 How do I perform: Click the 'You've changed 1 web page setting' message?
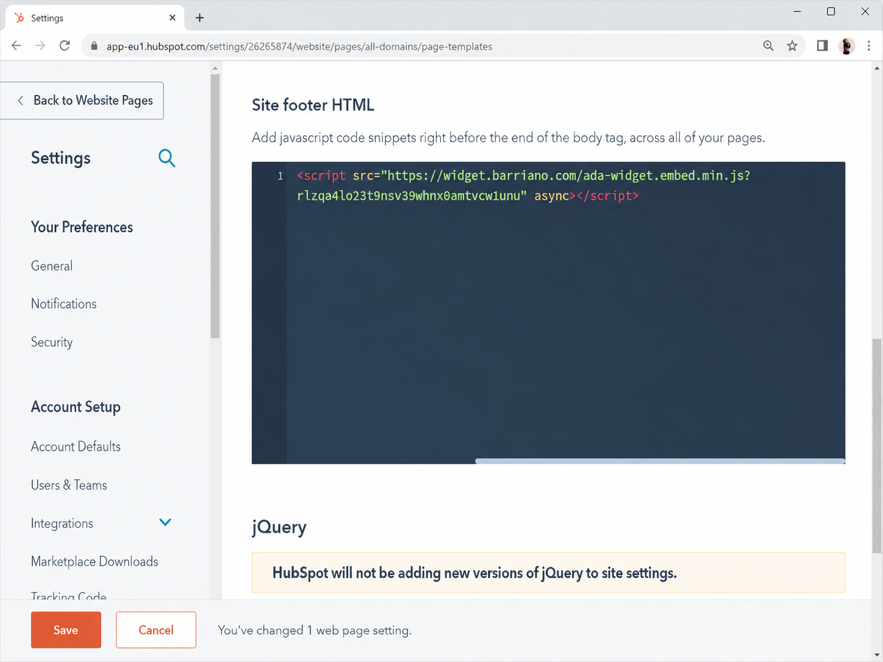pyautogui.click(x=315, y=630)
